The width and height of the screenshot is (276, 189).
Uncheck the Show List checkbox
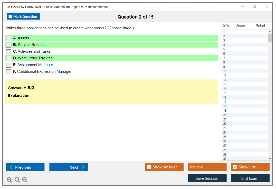235,167
